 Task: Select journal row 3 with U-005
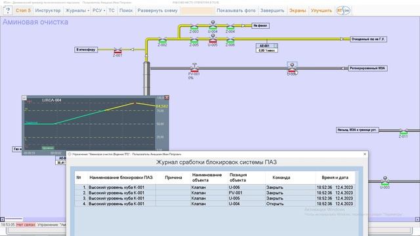[x=215, y=198]
